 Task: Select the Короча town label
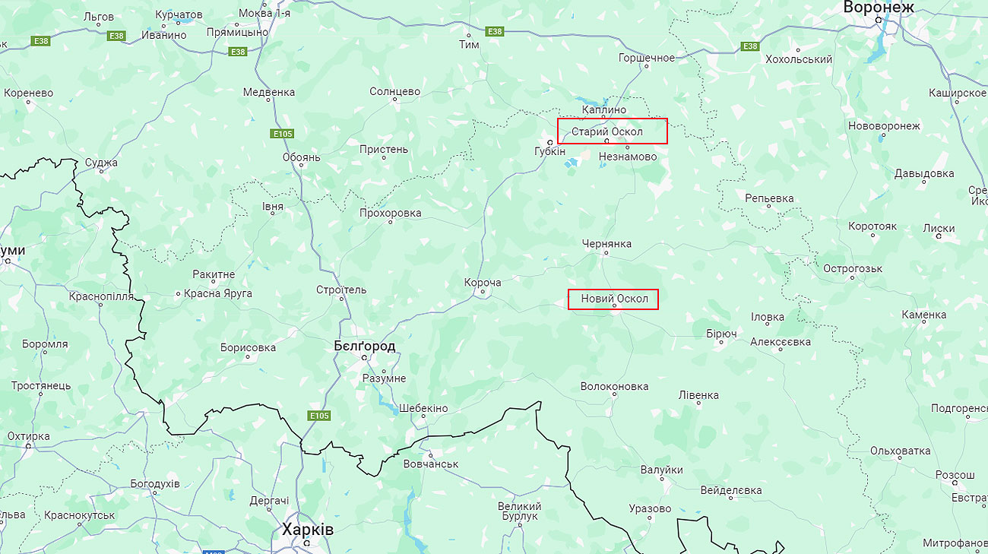[483, 283]
